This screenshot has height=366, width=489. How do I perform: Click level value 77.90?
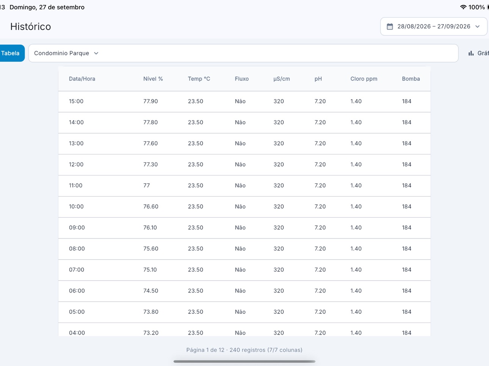pos(150,101)
